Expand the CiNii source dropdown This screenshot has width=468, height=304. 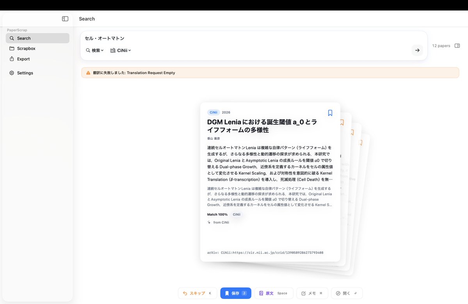coord(121,50)
